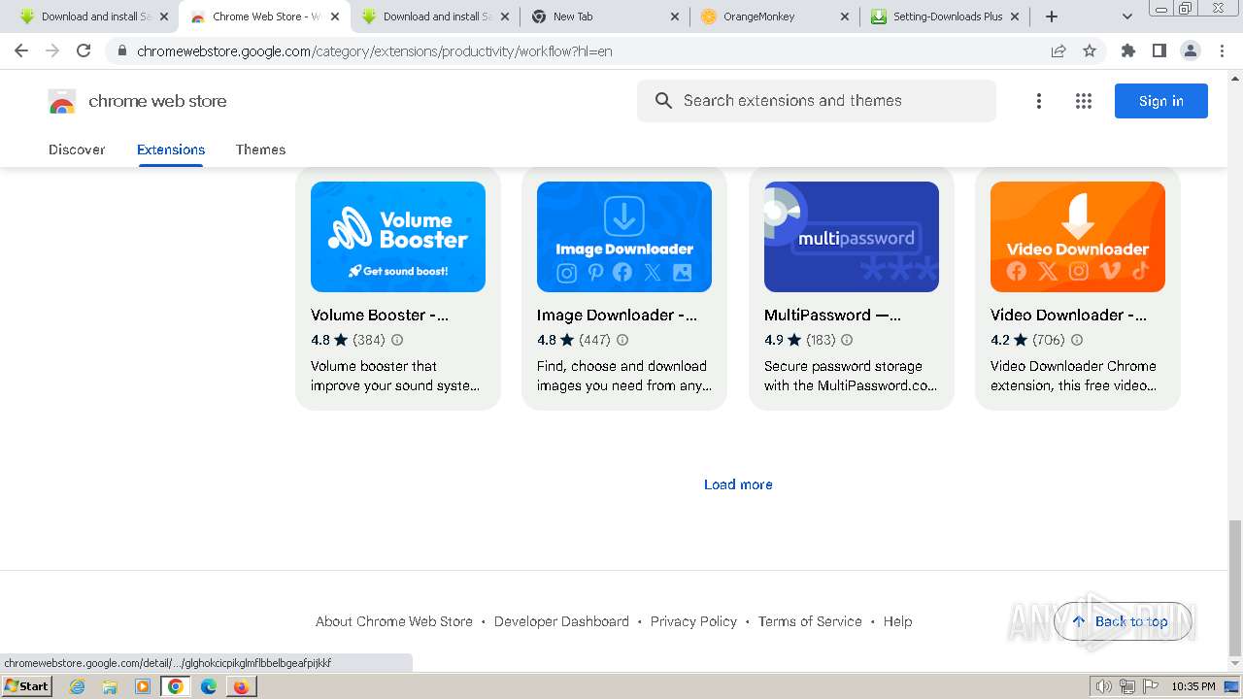Switch to the Setting-Downloads Plus tab
The image size is (1243, 699).
click(x=945, y=17)
